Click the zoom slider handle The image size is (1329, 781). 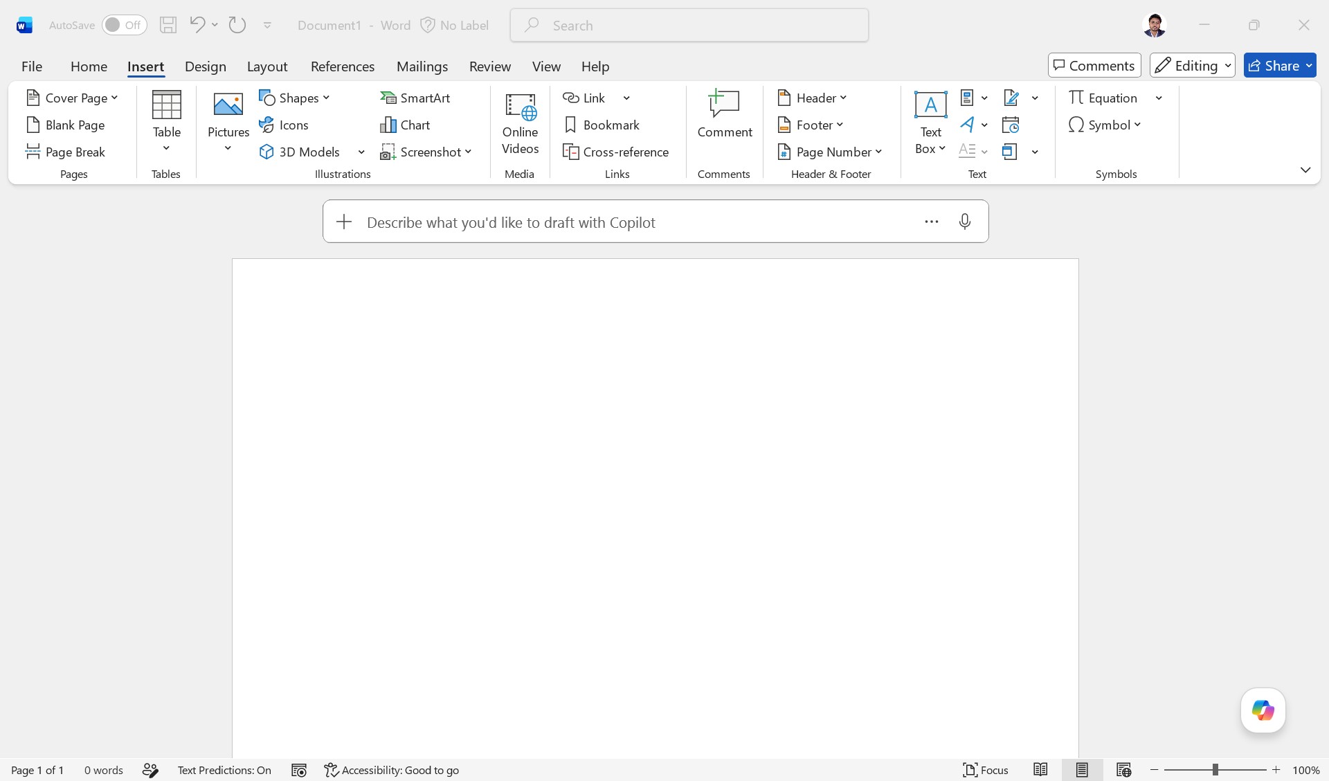(x=1215, y=770)
